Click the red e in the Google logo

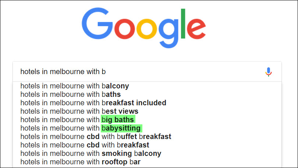tap(196, 29)
